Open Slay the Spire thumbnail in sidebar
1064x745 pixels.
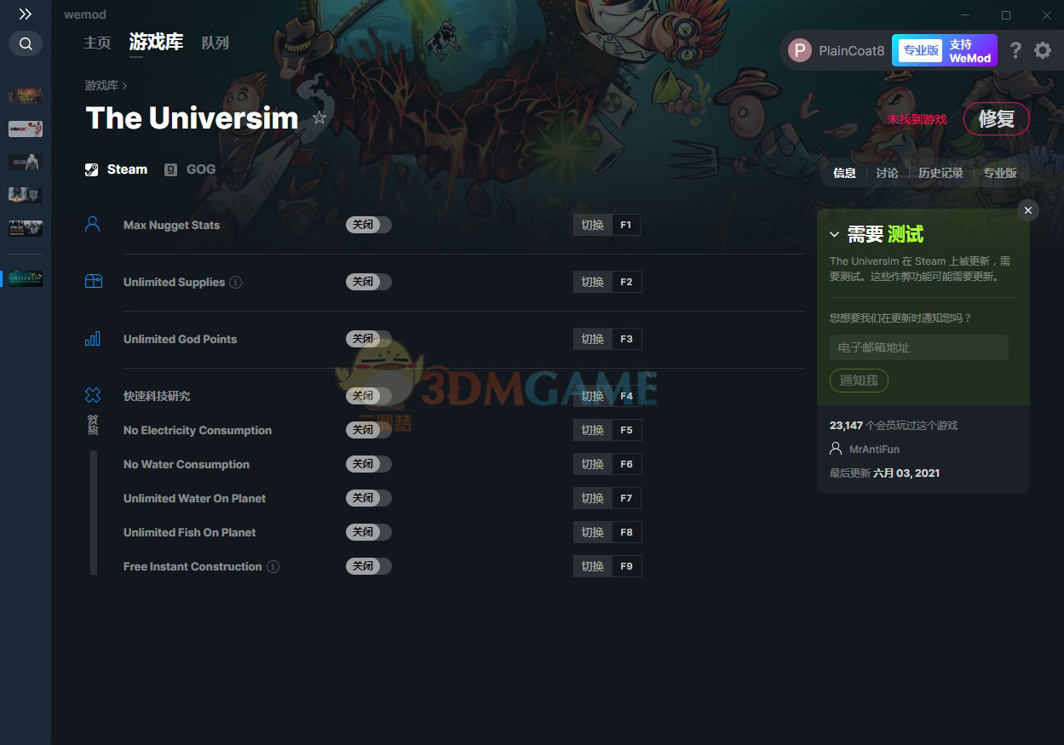tap(26, 95)
